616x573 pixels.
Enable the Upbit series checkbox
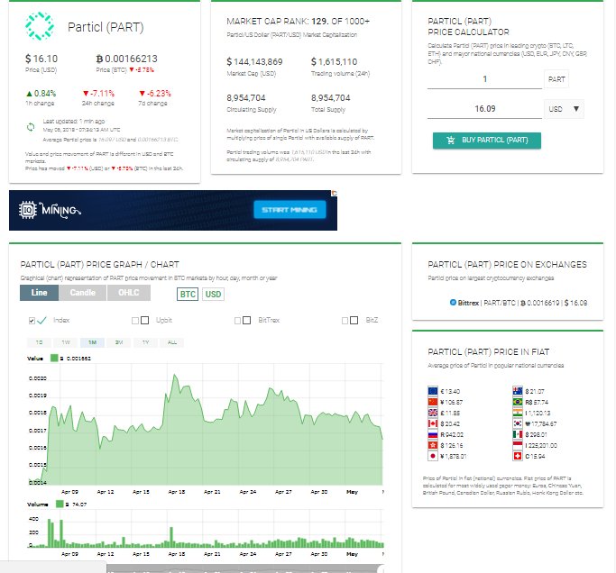(x=135, y=320)
